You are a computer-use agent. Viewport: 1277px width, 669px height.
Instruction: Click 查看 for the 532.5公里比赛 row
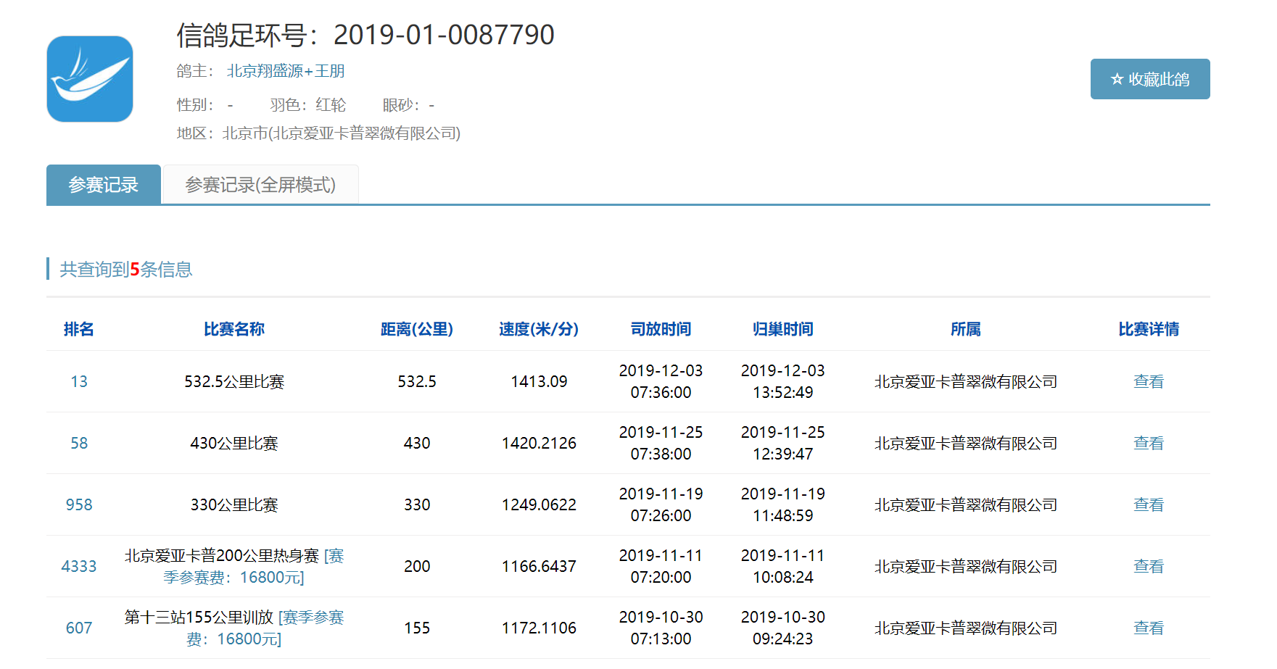coord(1148,381)
